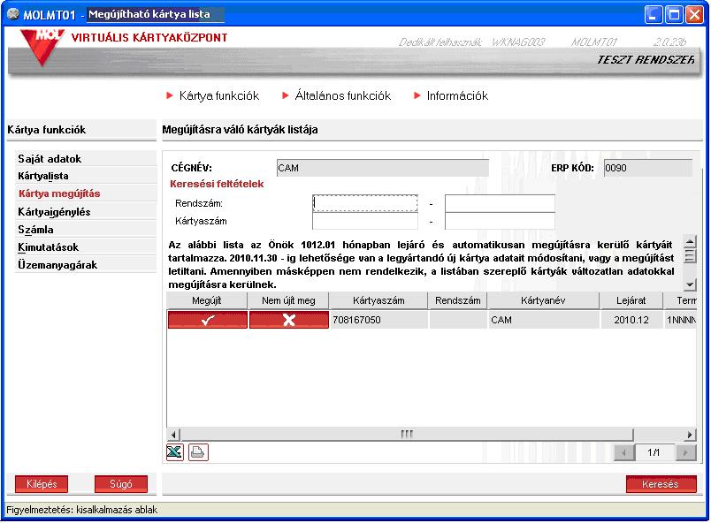The height and width of the screenshot is (523, 711).
Task: Select Kártyalista in the sidebar
Action: (x=85, y=176)
